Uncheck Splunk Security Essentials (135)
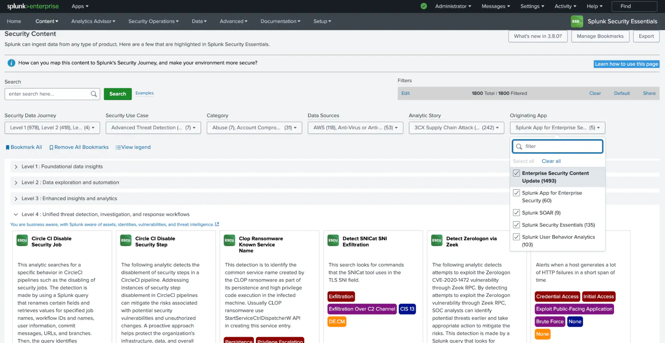Image resolution: width=665 pixels, height=343 pixels. pos(516,225)
